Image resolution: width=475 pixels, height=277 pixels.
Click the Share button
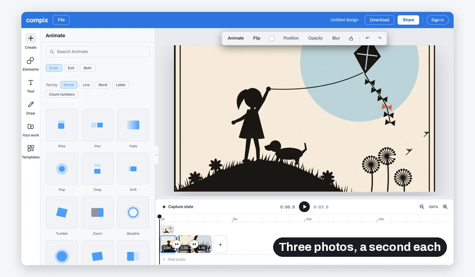point(408,20)
